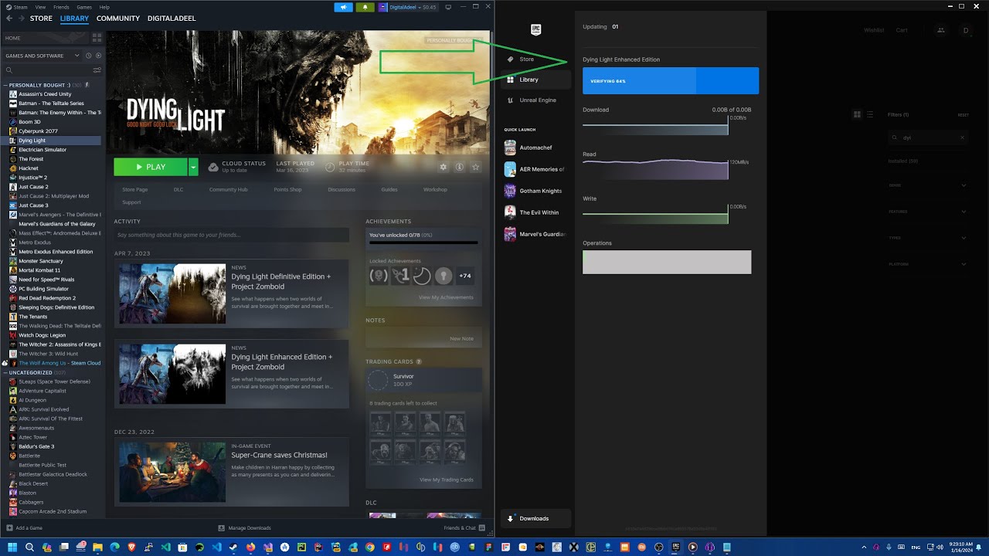Viewport: 989px width, 556px height.
Task: Open advanced filter settings beside Steam search
Action: [x=97, y=69]
